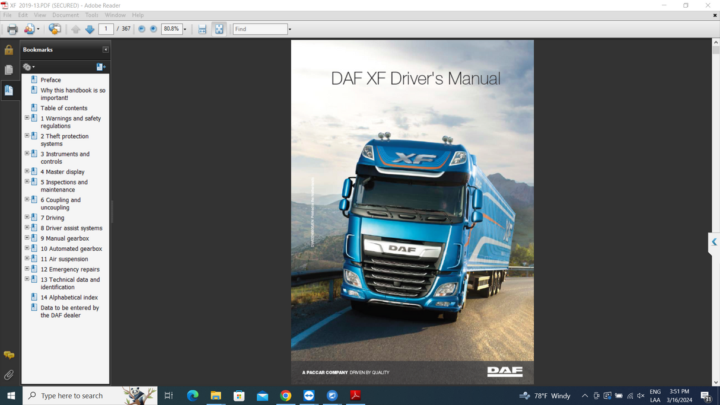Screen dimensions: 720x405
Task: Open the Print dialog icon
Action: [11, 28]
